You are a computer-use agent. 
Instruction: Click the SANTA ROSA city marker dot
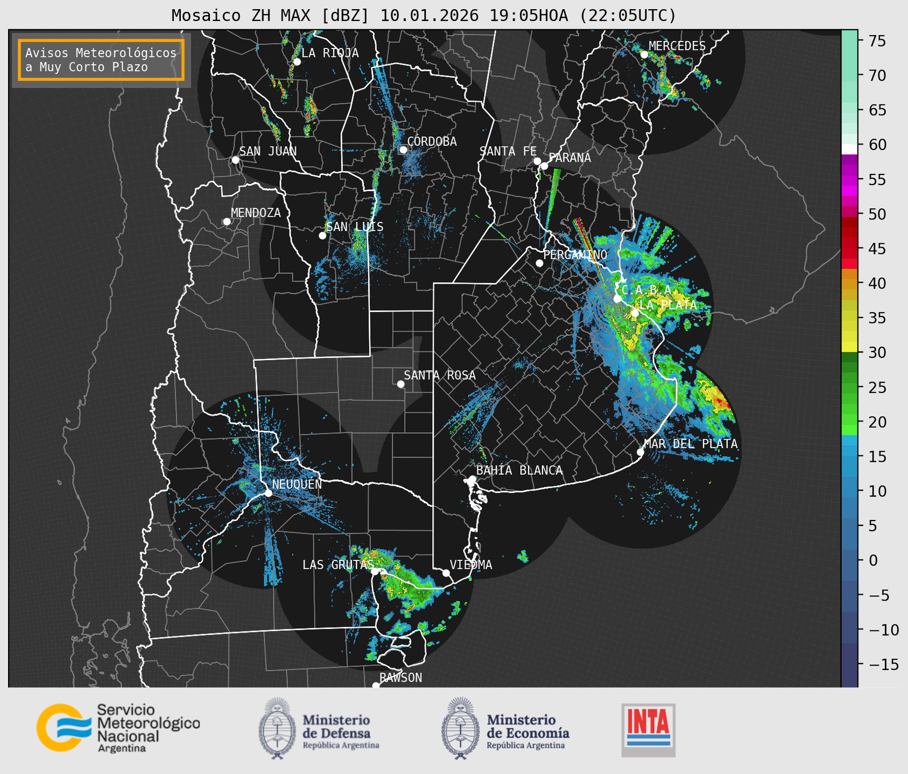(x=400, y=384)
